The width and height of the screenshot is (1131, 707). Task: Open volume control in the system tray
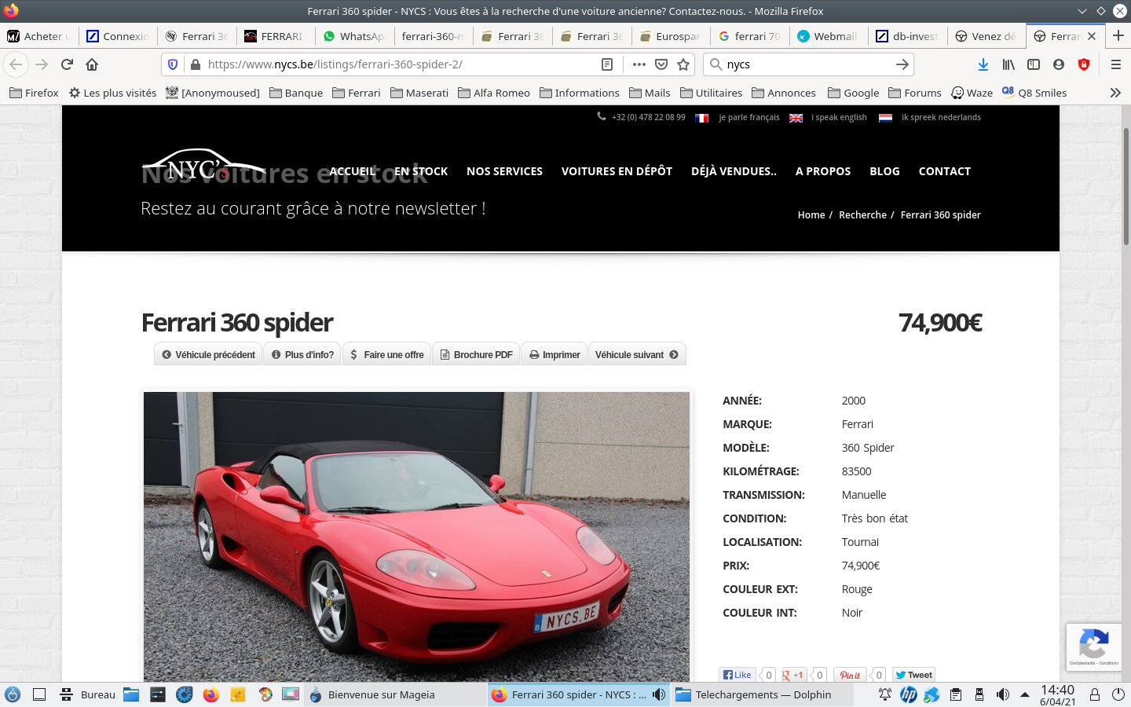tap(1002, 694)
